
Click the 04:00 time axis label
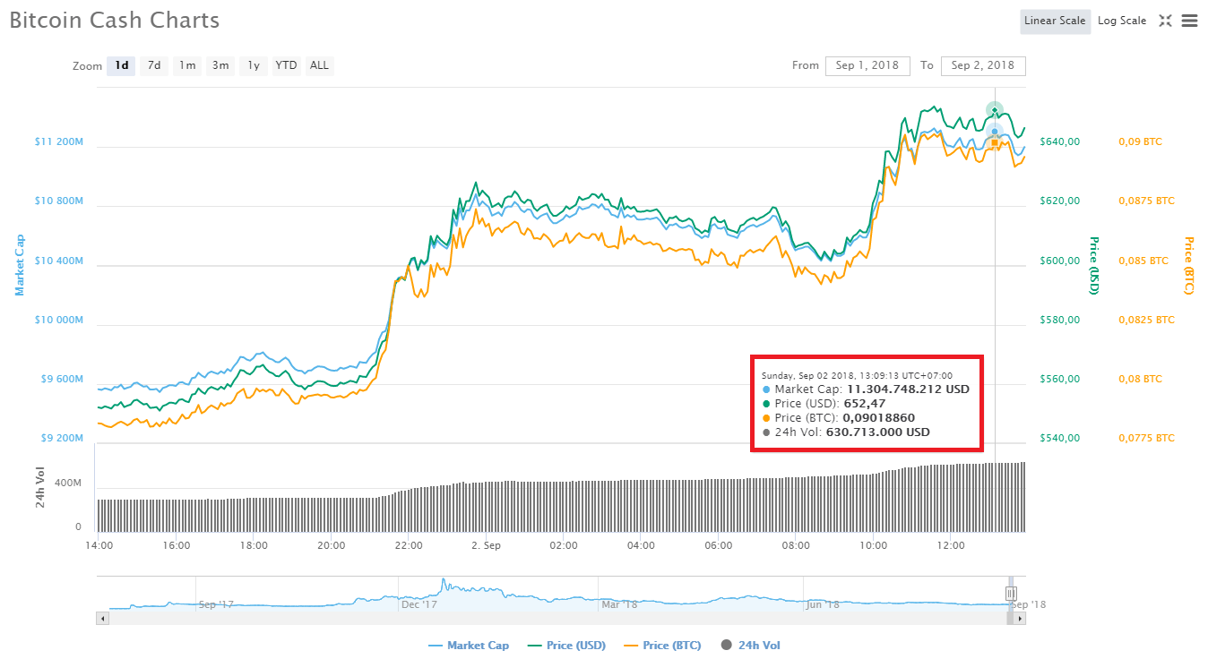[x=641, y=545]
